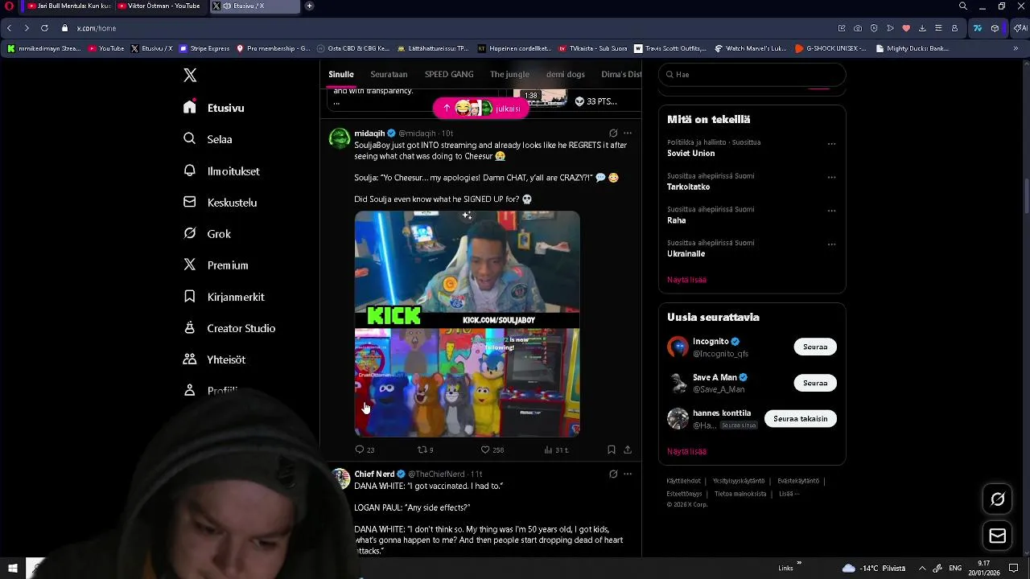The width and height of the screenshot is (1030, 579).
Task: Repost midaqih's post with 9 reposts
Action: [x=425, y=450]
